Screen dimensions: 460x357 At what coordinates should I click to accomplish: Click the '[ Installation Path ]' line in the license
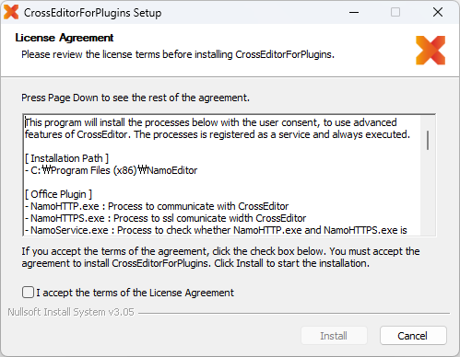click(x=66, y=158)
